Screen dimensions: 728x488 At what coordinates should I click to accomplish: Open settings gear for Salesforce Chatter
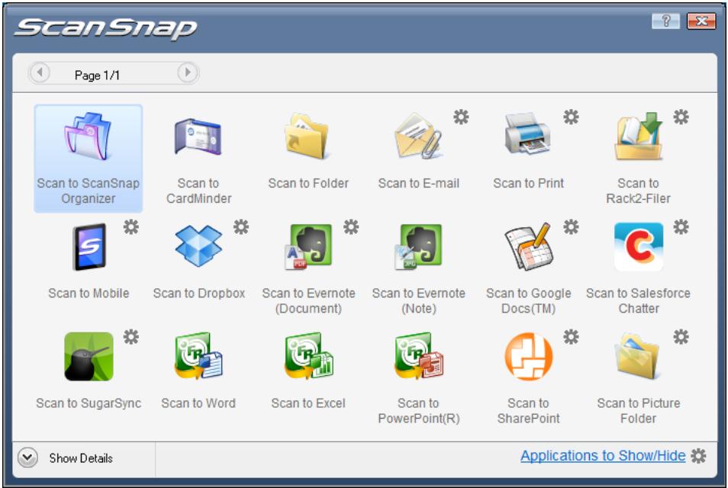point(681,226)
